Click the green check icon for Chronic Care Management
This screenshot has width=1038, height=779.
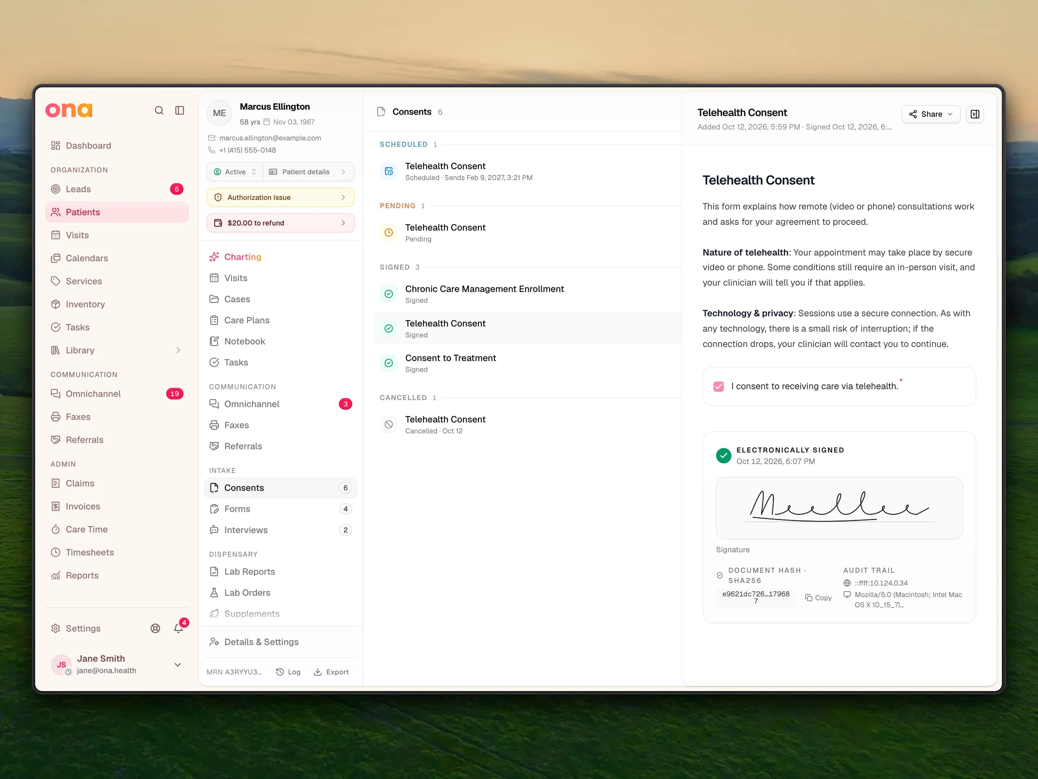(388, 294)
